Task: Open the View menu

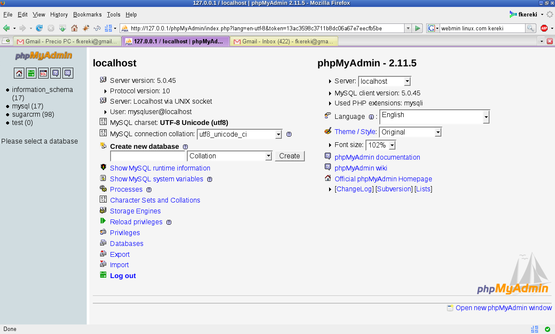Action: click(39, 14)
